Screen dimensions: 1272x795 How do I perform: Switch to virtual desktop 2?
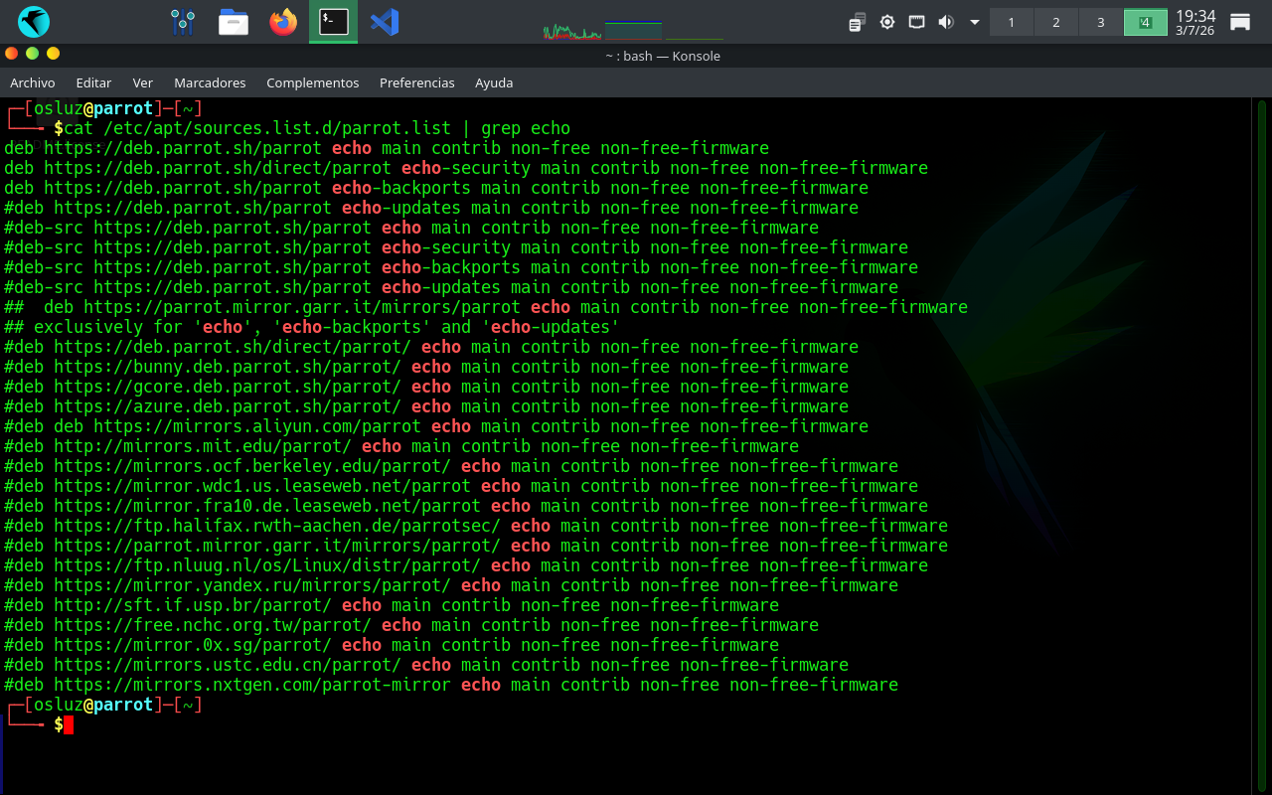[1056, 22]
